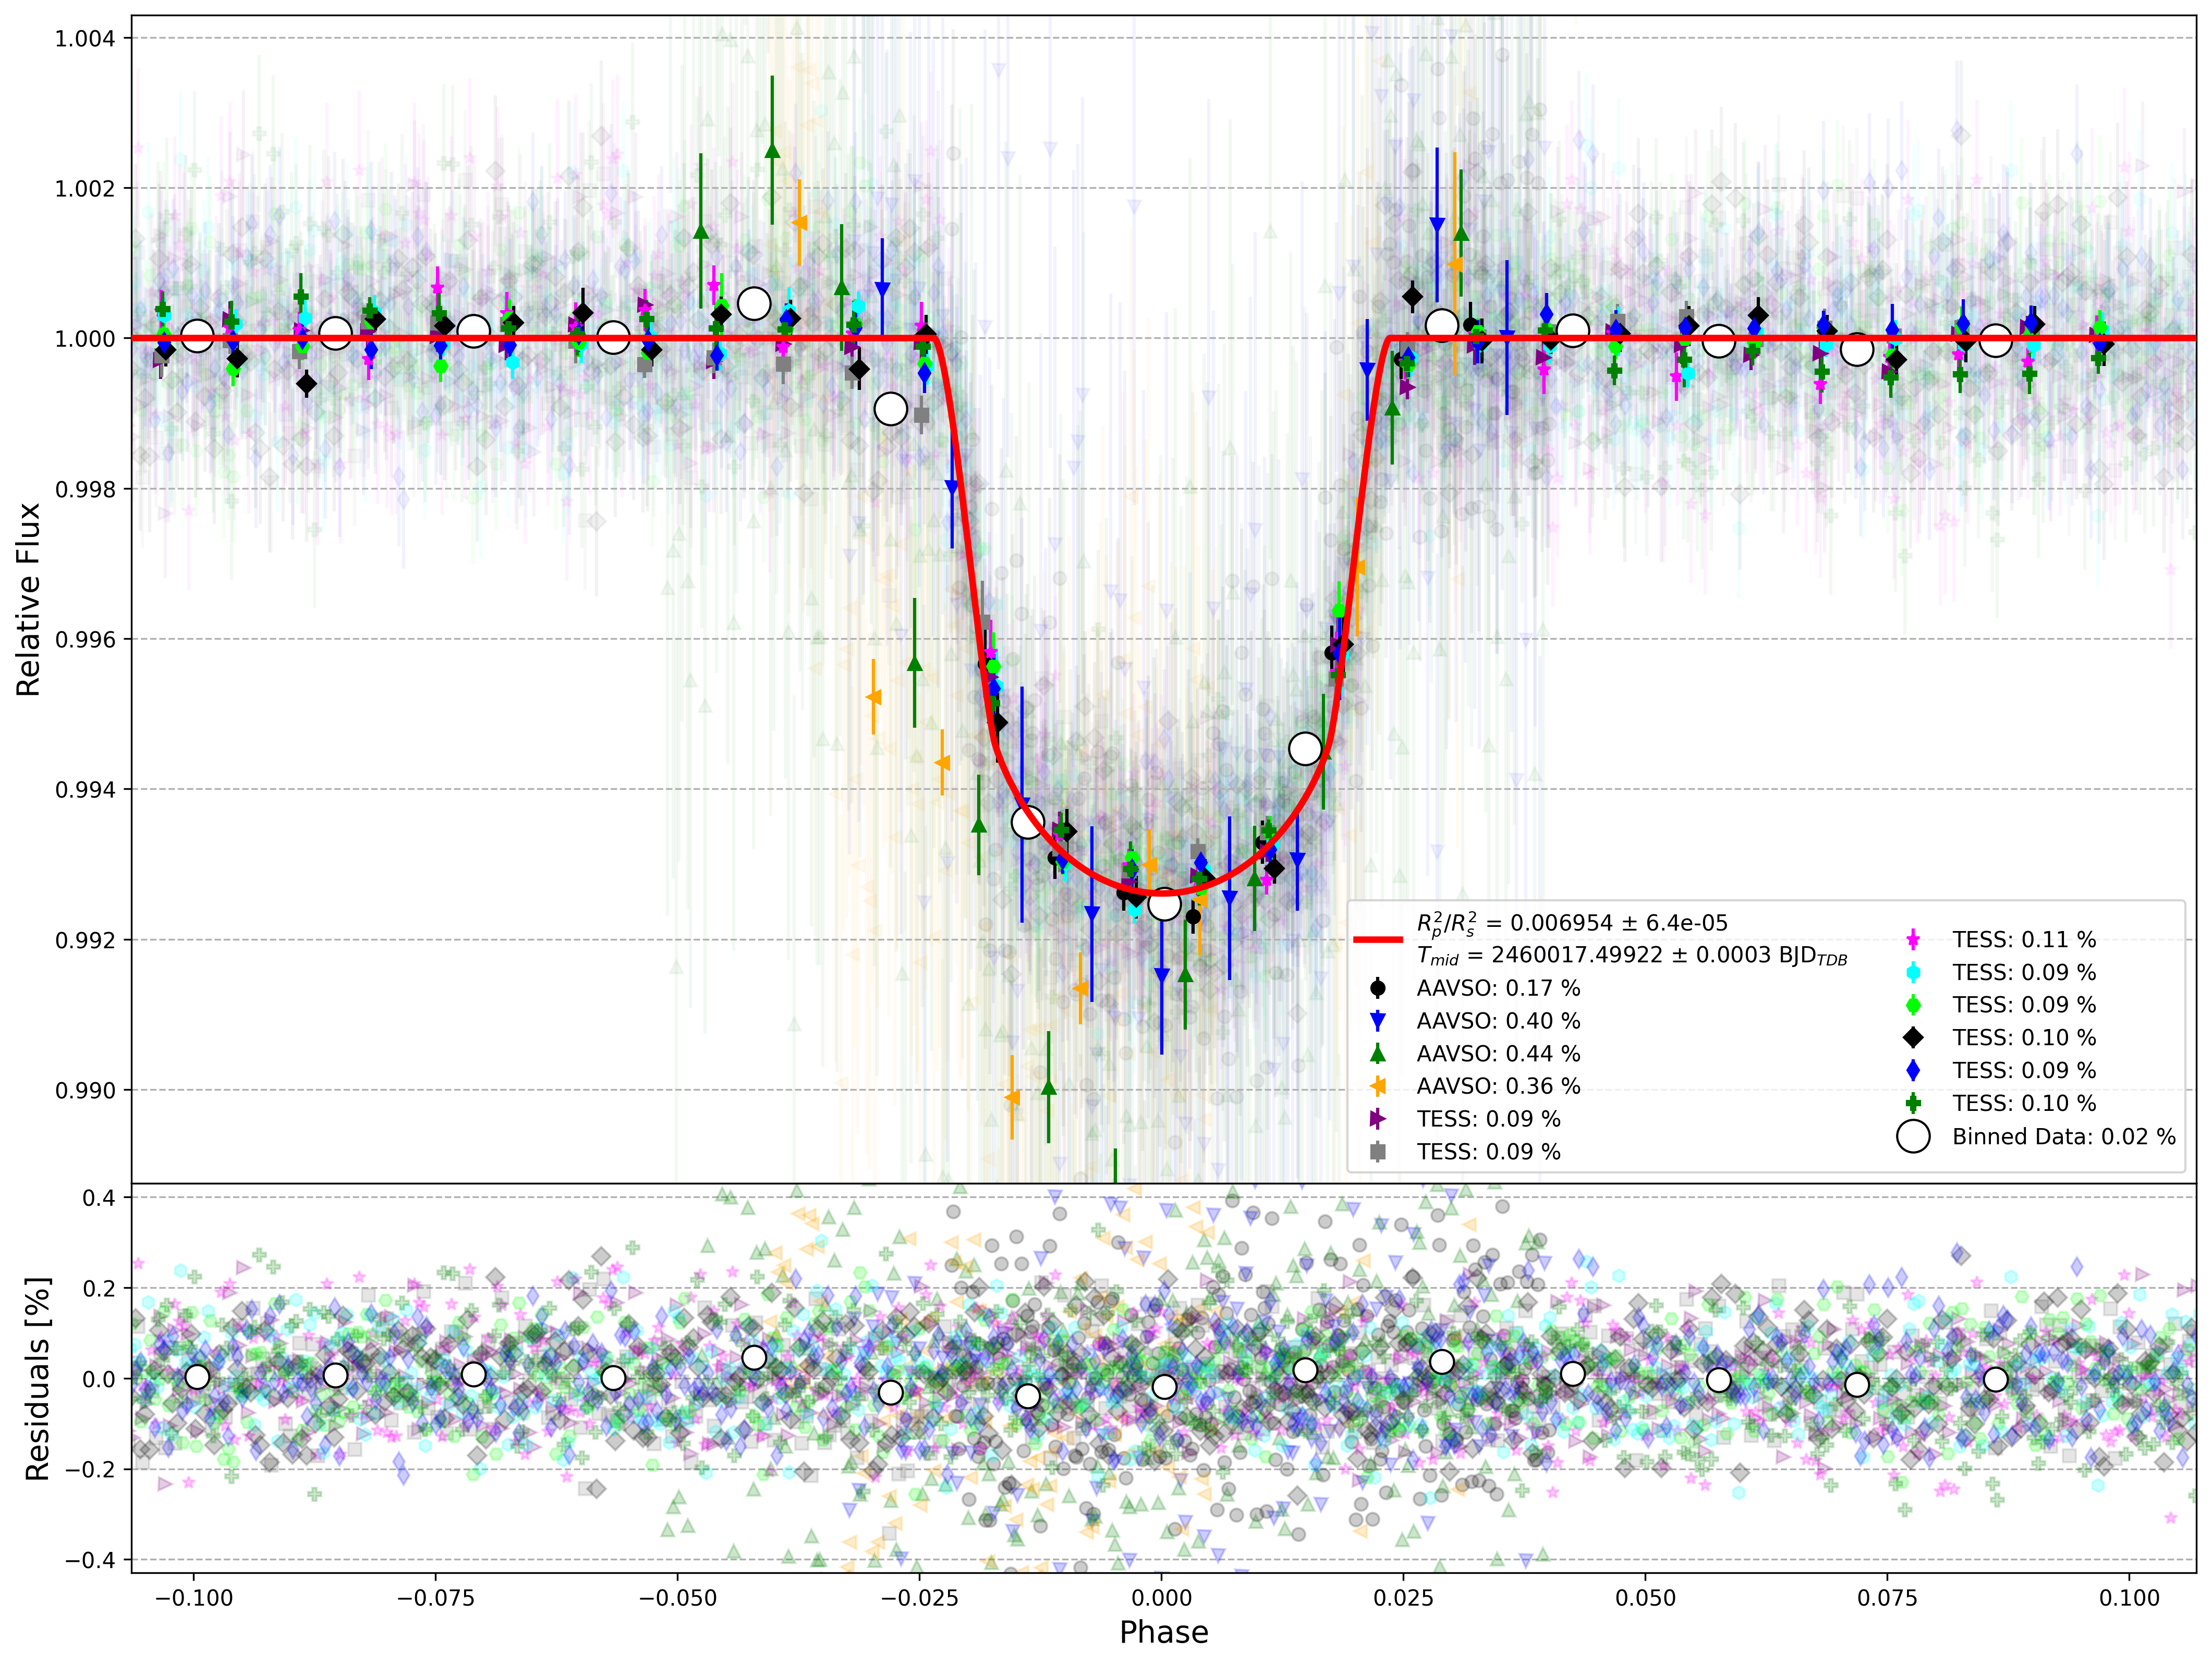Screen dimensions: 2212x1664
Task: Click the 1.004 tick label on the flux axis
Action: pos(85,38)
